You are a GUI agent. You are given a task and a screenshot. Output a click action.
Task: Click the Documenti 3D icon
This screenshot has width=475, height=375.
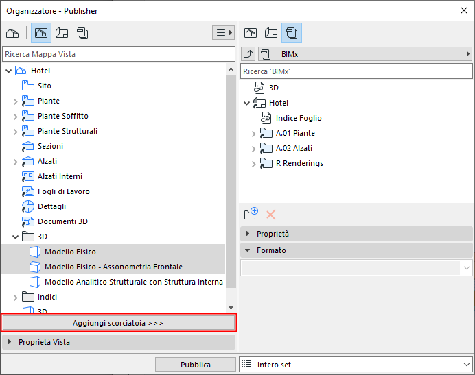click(x=28, y=222)
